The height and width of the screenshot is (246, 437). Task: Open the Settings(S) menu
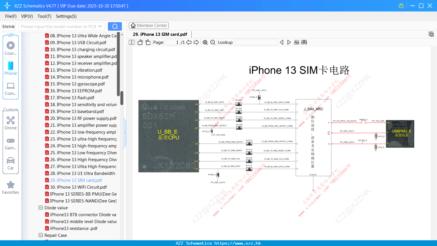click(66, 16)
